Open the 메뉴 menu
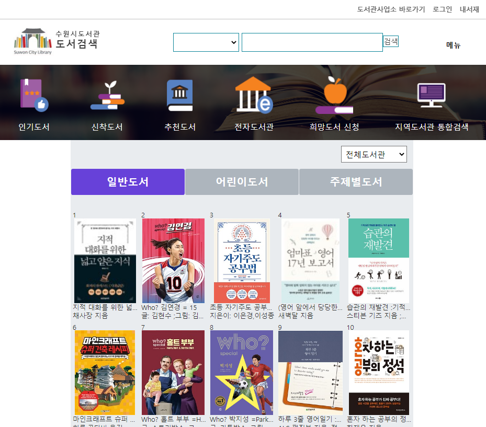 [x=453, y=45]
